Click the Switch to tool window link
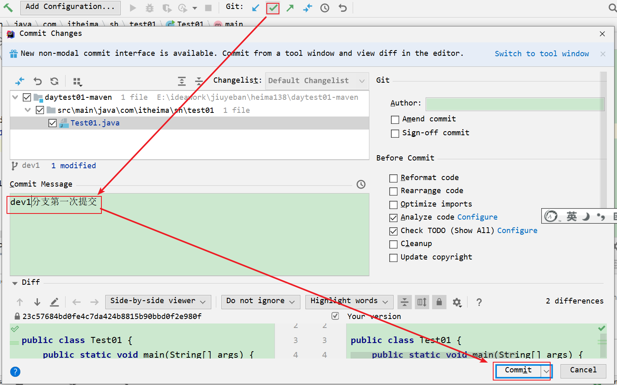The width and height of the screenshot is (617, 385). (x=541, y=54)
